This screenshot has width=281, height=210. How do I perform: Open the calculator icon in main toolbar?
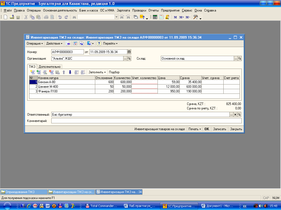(155, 17)
